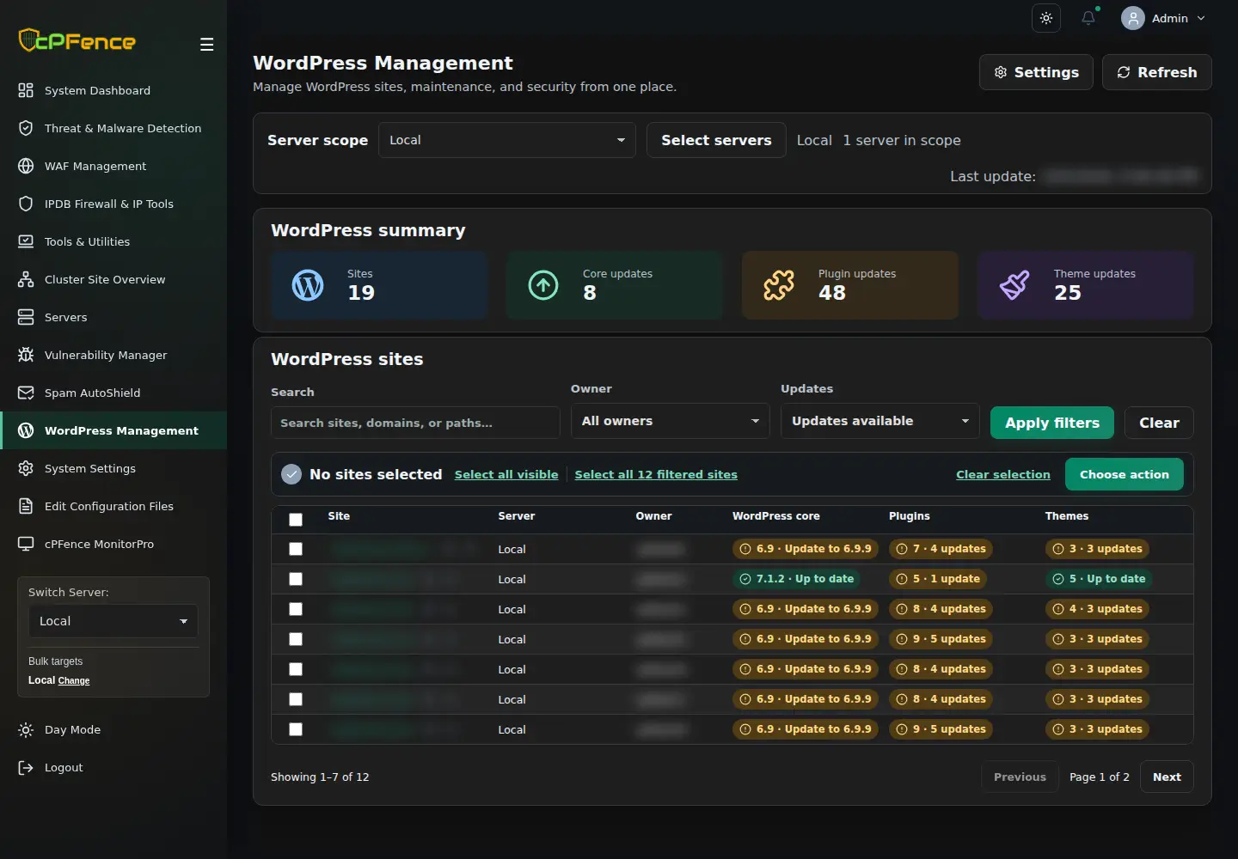Open System Settings in sidebar
The height and width of the screenshot is (859, 1238).
[x=113, y=468]
